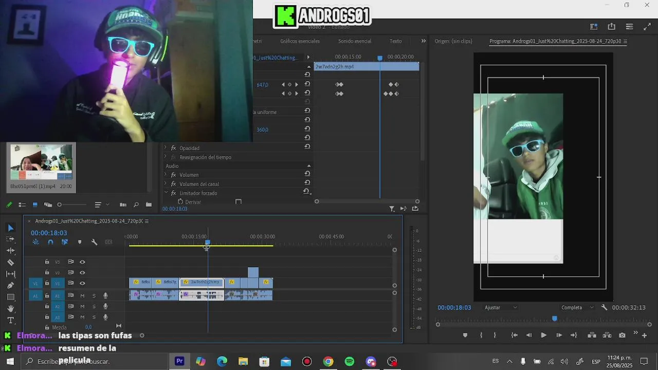The image size is (658, 370).
Task: Solo audio track A2
Action: click(x=94, y=306)
